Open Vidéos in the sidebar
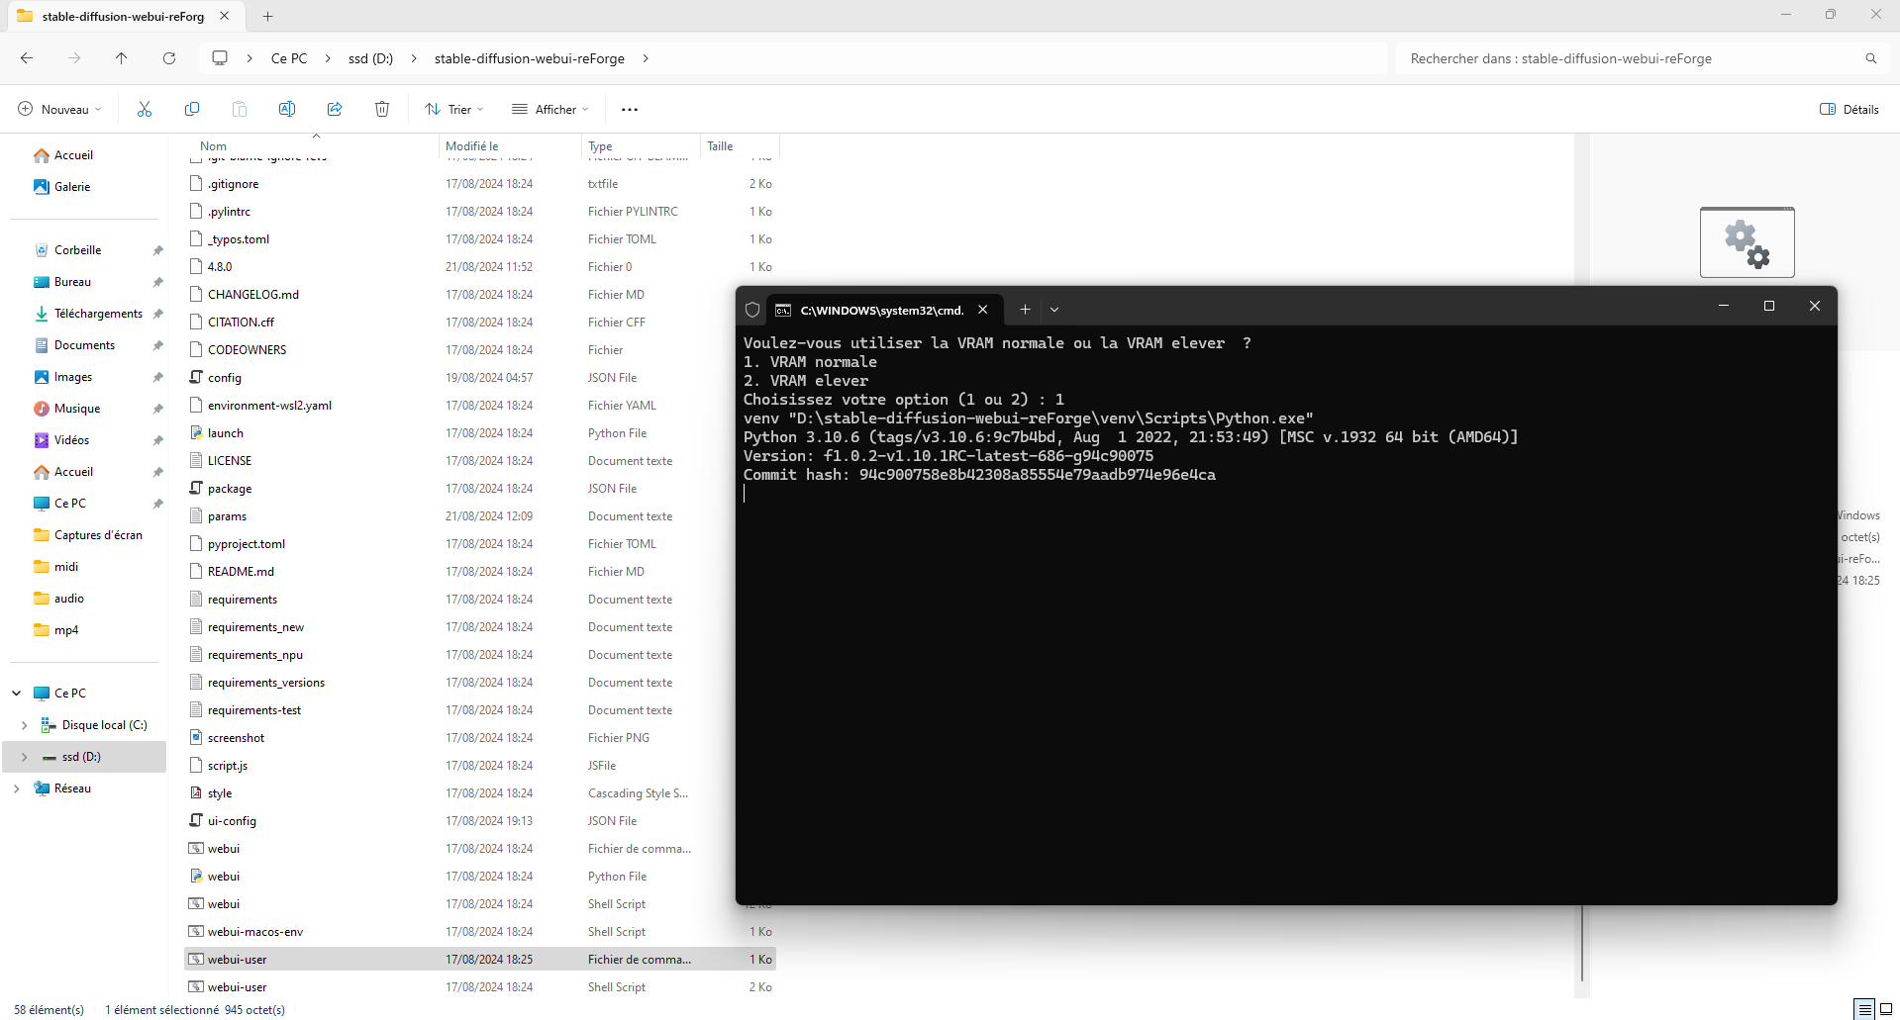 pyautogui.click(x=71, y=440)
